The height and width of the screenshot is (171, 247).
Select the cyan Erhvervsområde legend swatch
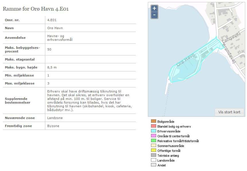[x=153, y=131]
